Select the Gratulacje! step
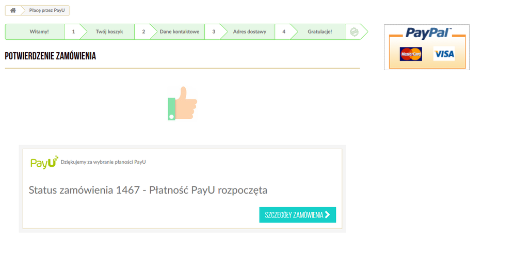 coord(319,32)
